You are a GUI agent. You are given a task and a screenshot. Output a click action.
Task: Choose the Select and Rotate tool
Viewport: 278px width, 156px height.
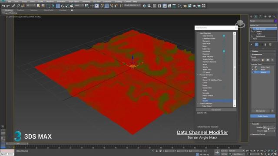point(63,6)
